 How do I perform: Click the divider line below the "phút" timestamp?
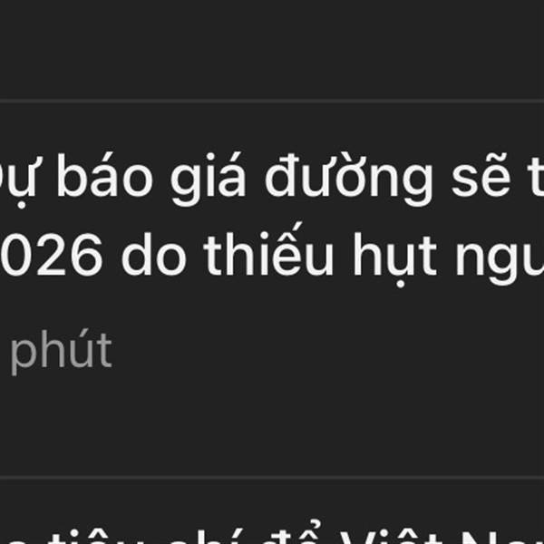point(272,478)
